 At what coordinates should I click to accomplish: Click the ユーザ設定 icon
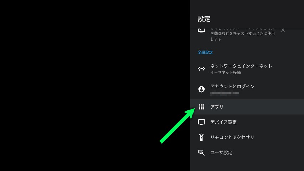[201, 152]
